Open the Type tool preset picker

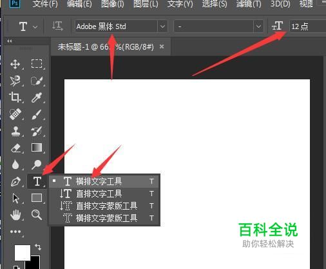pos(35,27)
